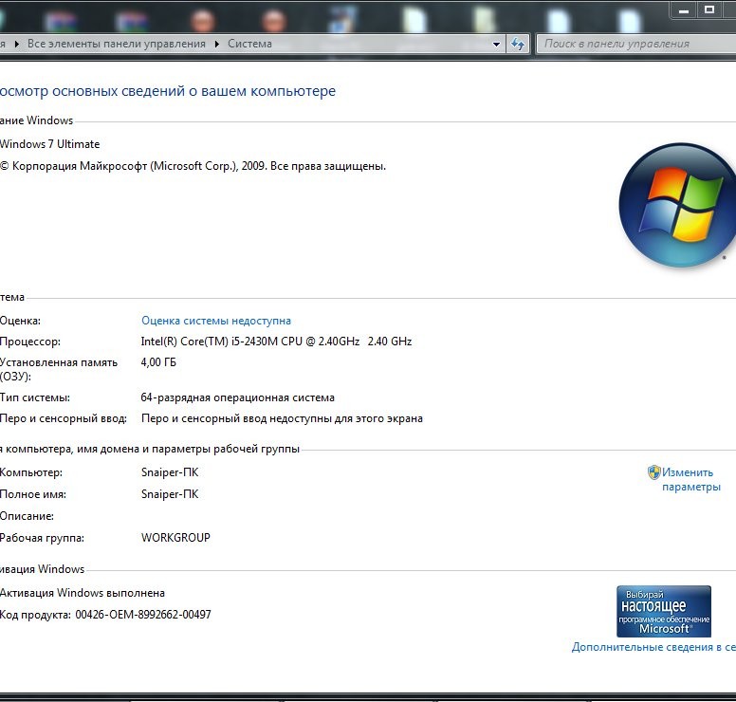Minimize the System window
The width and height of the screenshot is (736, 702).
click(684, 9)
